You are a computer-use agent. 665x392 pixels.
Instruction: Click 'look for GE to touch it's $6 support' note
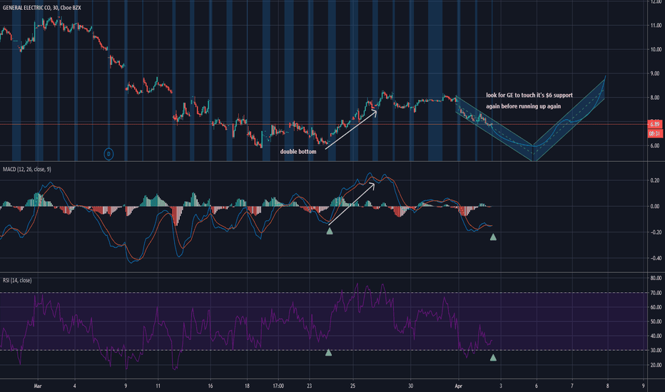click(529, 96)
